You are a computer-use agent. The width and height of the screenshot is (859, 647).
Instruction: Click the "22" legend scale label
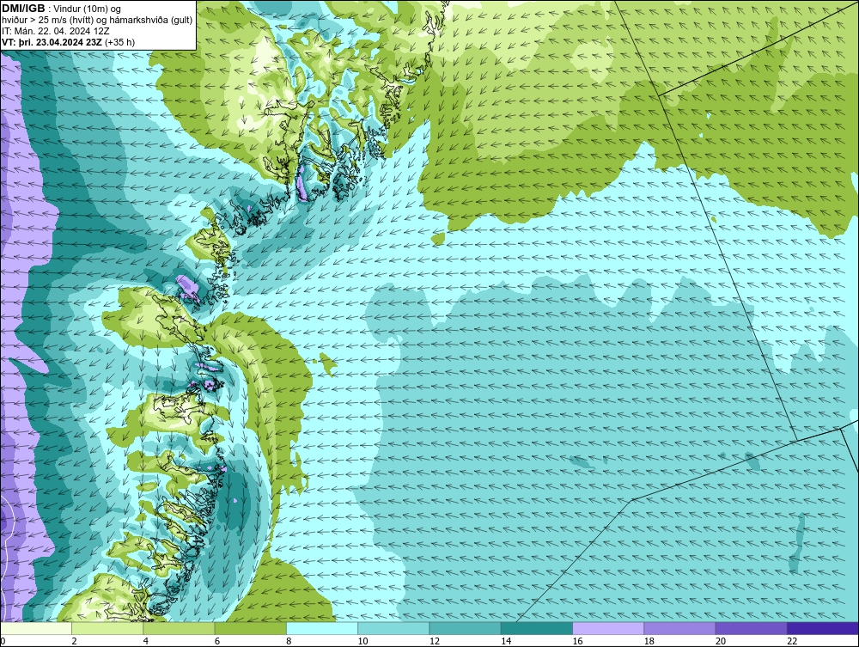[x=792, y=641]
